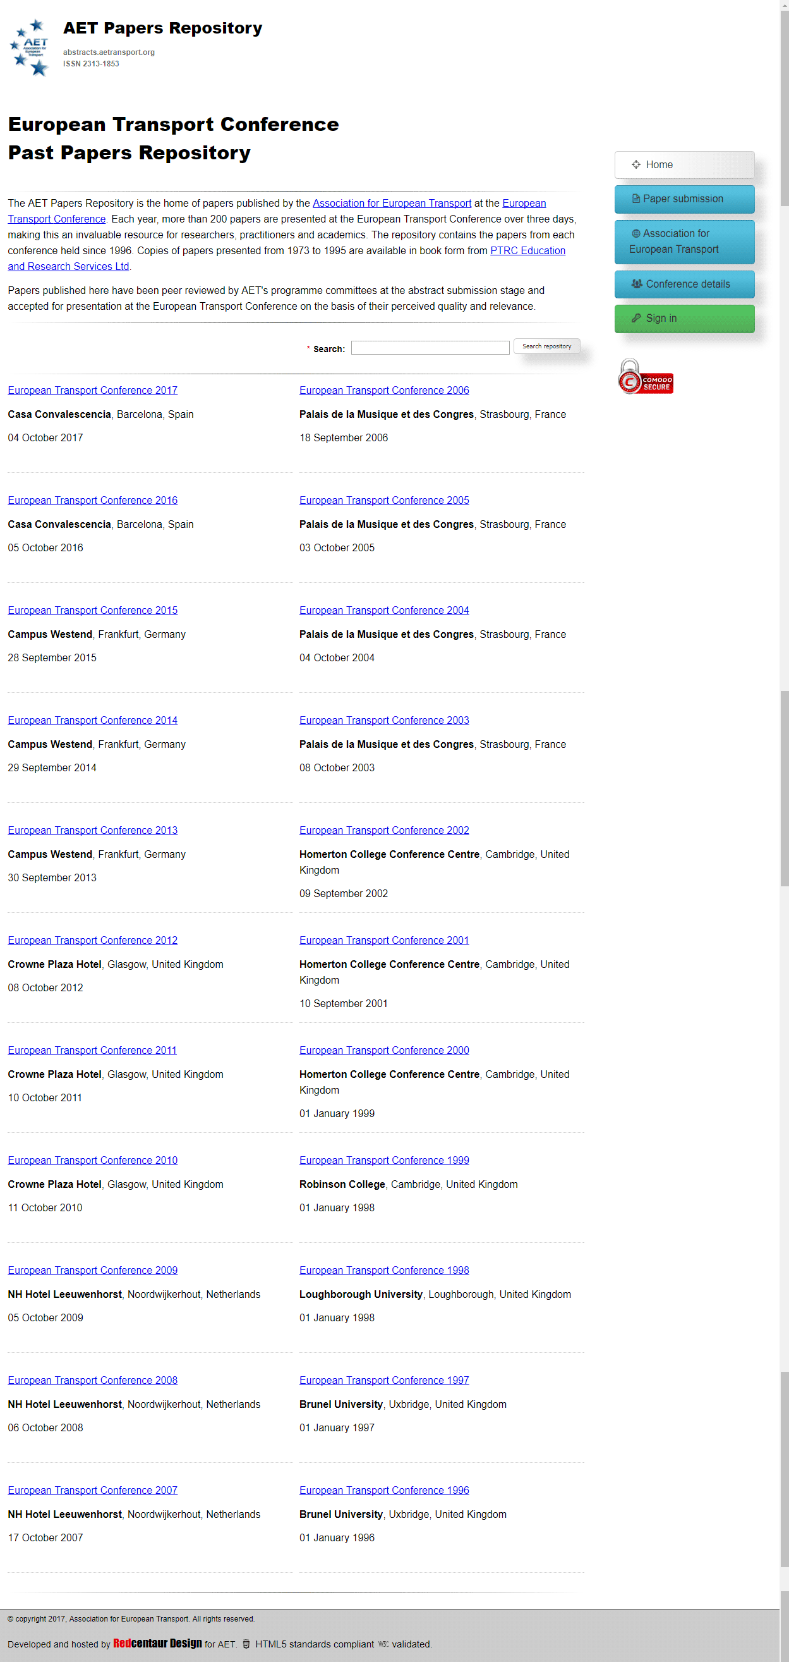This screenshot has height=1662, width=789.
Task: Open the Paper submission menu item
Action: [685, 199]
